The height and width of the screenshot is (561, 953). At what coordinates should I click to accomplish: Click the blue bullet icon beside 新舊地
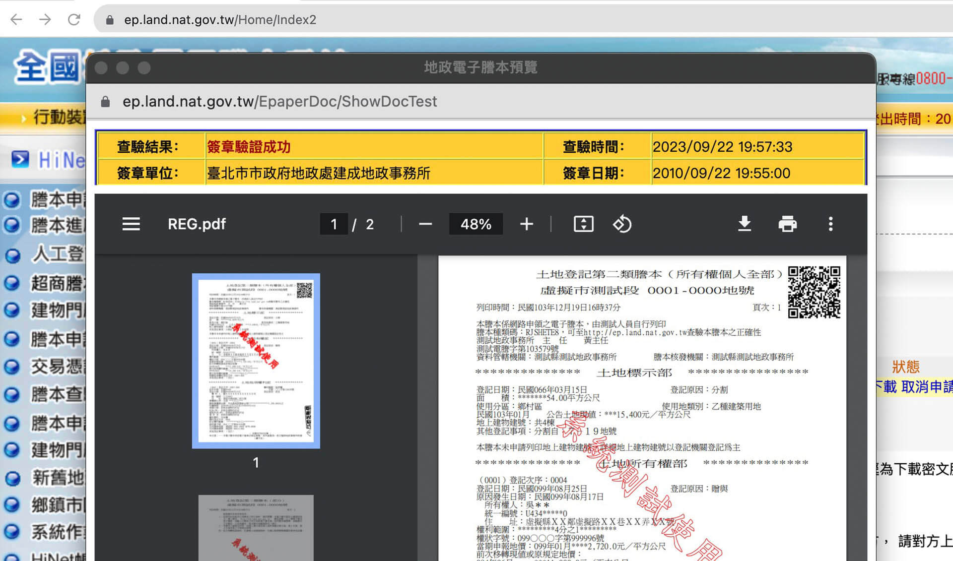click(12, 478)
